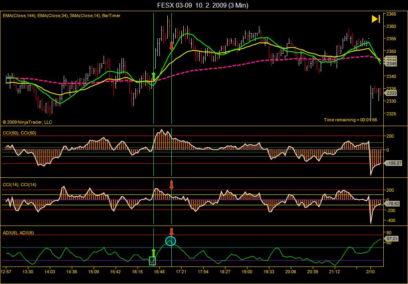Click the 2345 price marker on axis
Screen dimensions: 408x284
pos(391,64)
